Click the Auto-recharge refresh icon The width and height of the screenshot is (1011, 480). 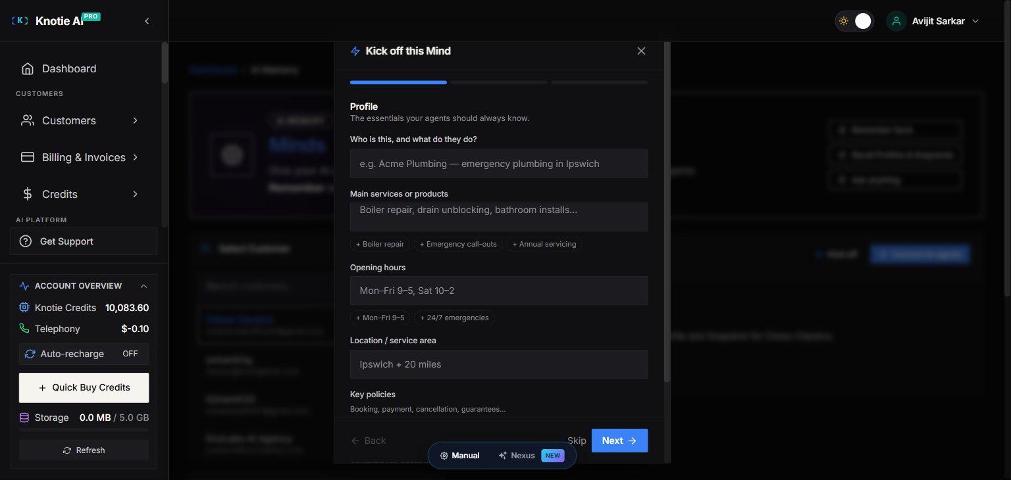(30, 354)
